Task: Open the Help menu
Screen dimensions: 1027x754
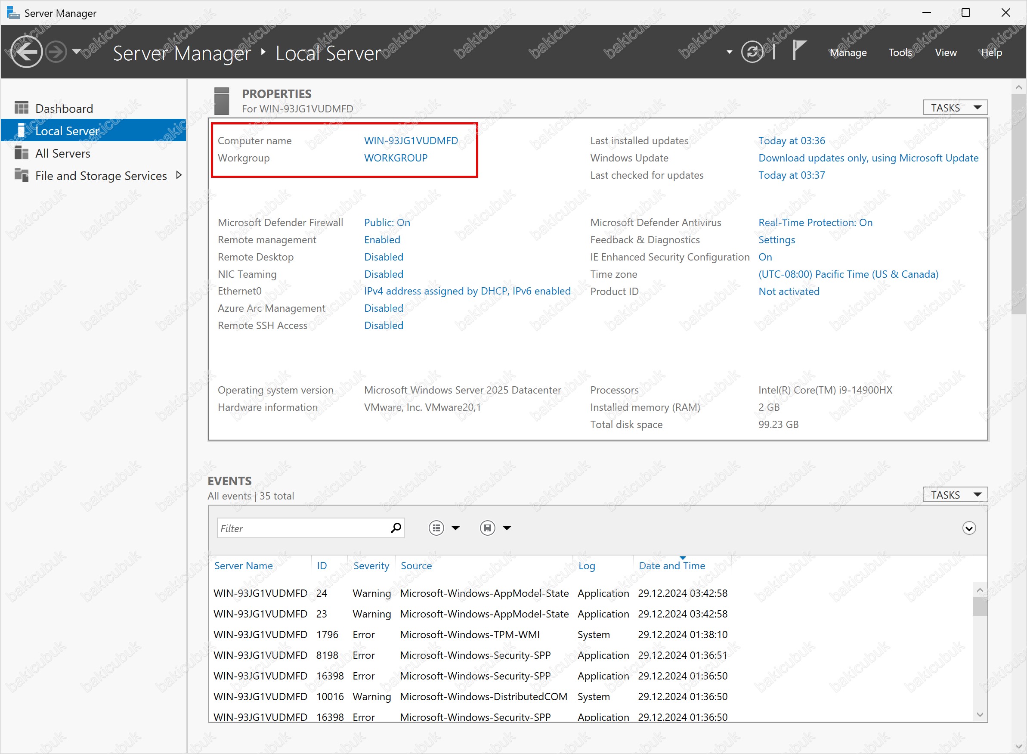Action: pos(991,53)
